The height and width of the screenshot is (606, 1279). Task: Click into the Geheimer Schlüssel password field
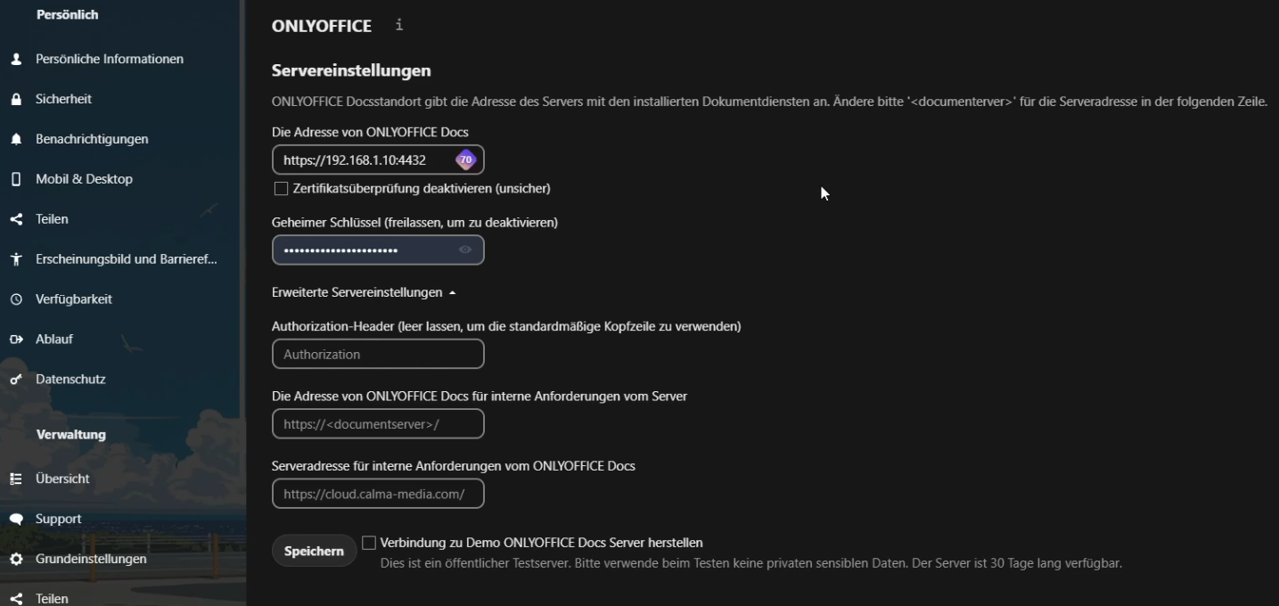tap(378, 250)
